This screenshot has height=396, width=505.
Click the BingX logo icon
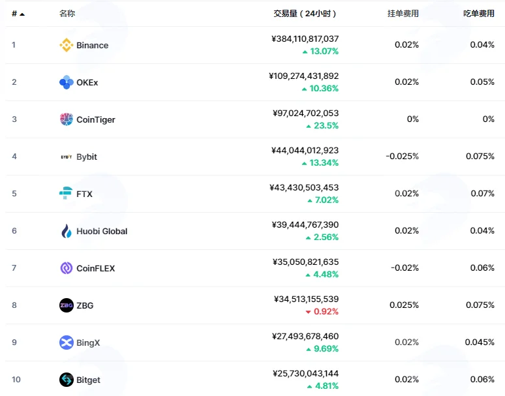67,343
